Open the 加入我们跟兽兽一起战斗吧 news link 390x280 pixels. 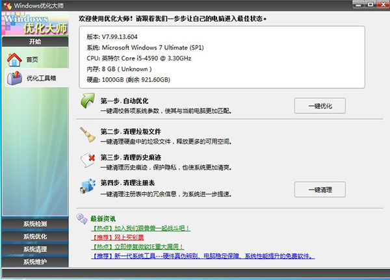(140, 229)
